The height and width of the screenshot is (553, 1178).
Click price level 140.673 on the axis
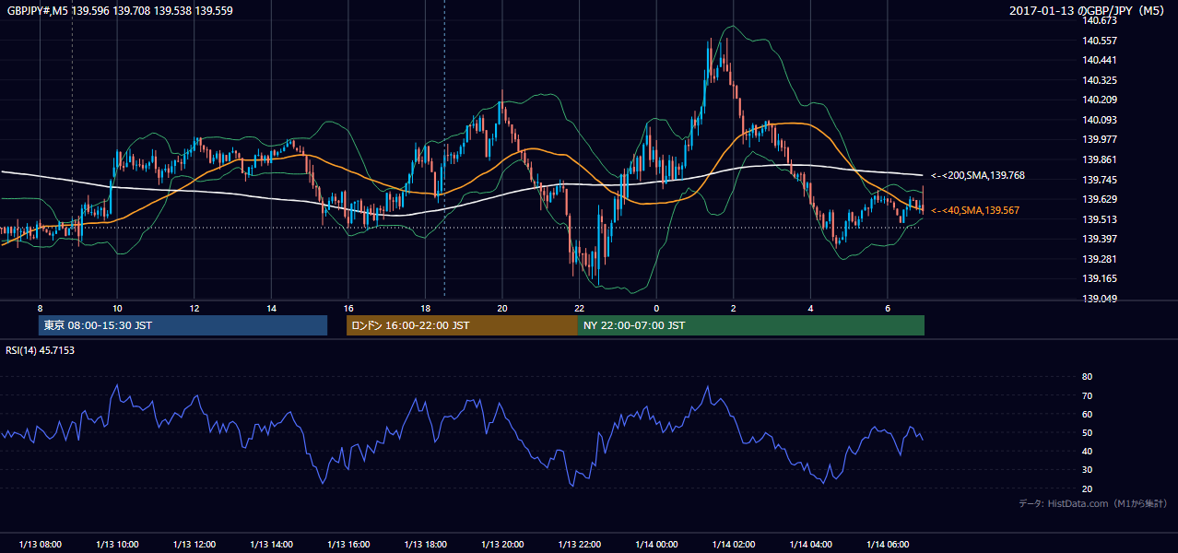(x=1100, y=20)
